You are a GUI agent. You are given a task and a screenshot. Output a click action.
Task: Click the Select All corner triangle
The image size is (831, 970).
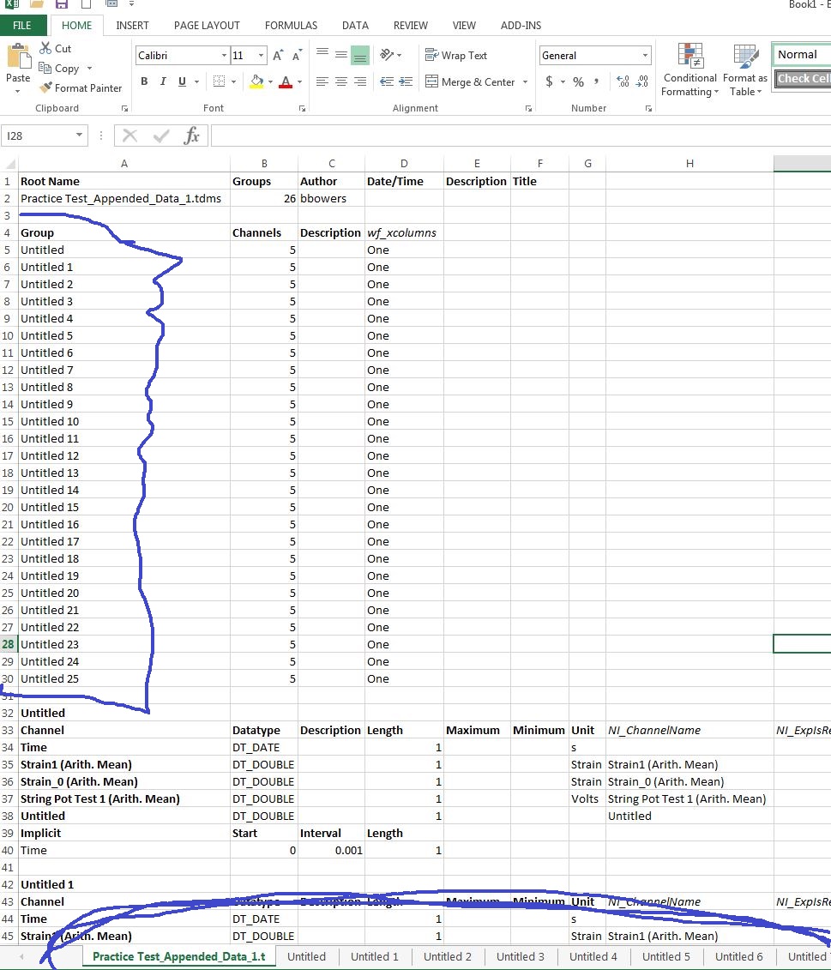click(9, 163)
